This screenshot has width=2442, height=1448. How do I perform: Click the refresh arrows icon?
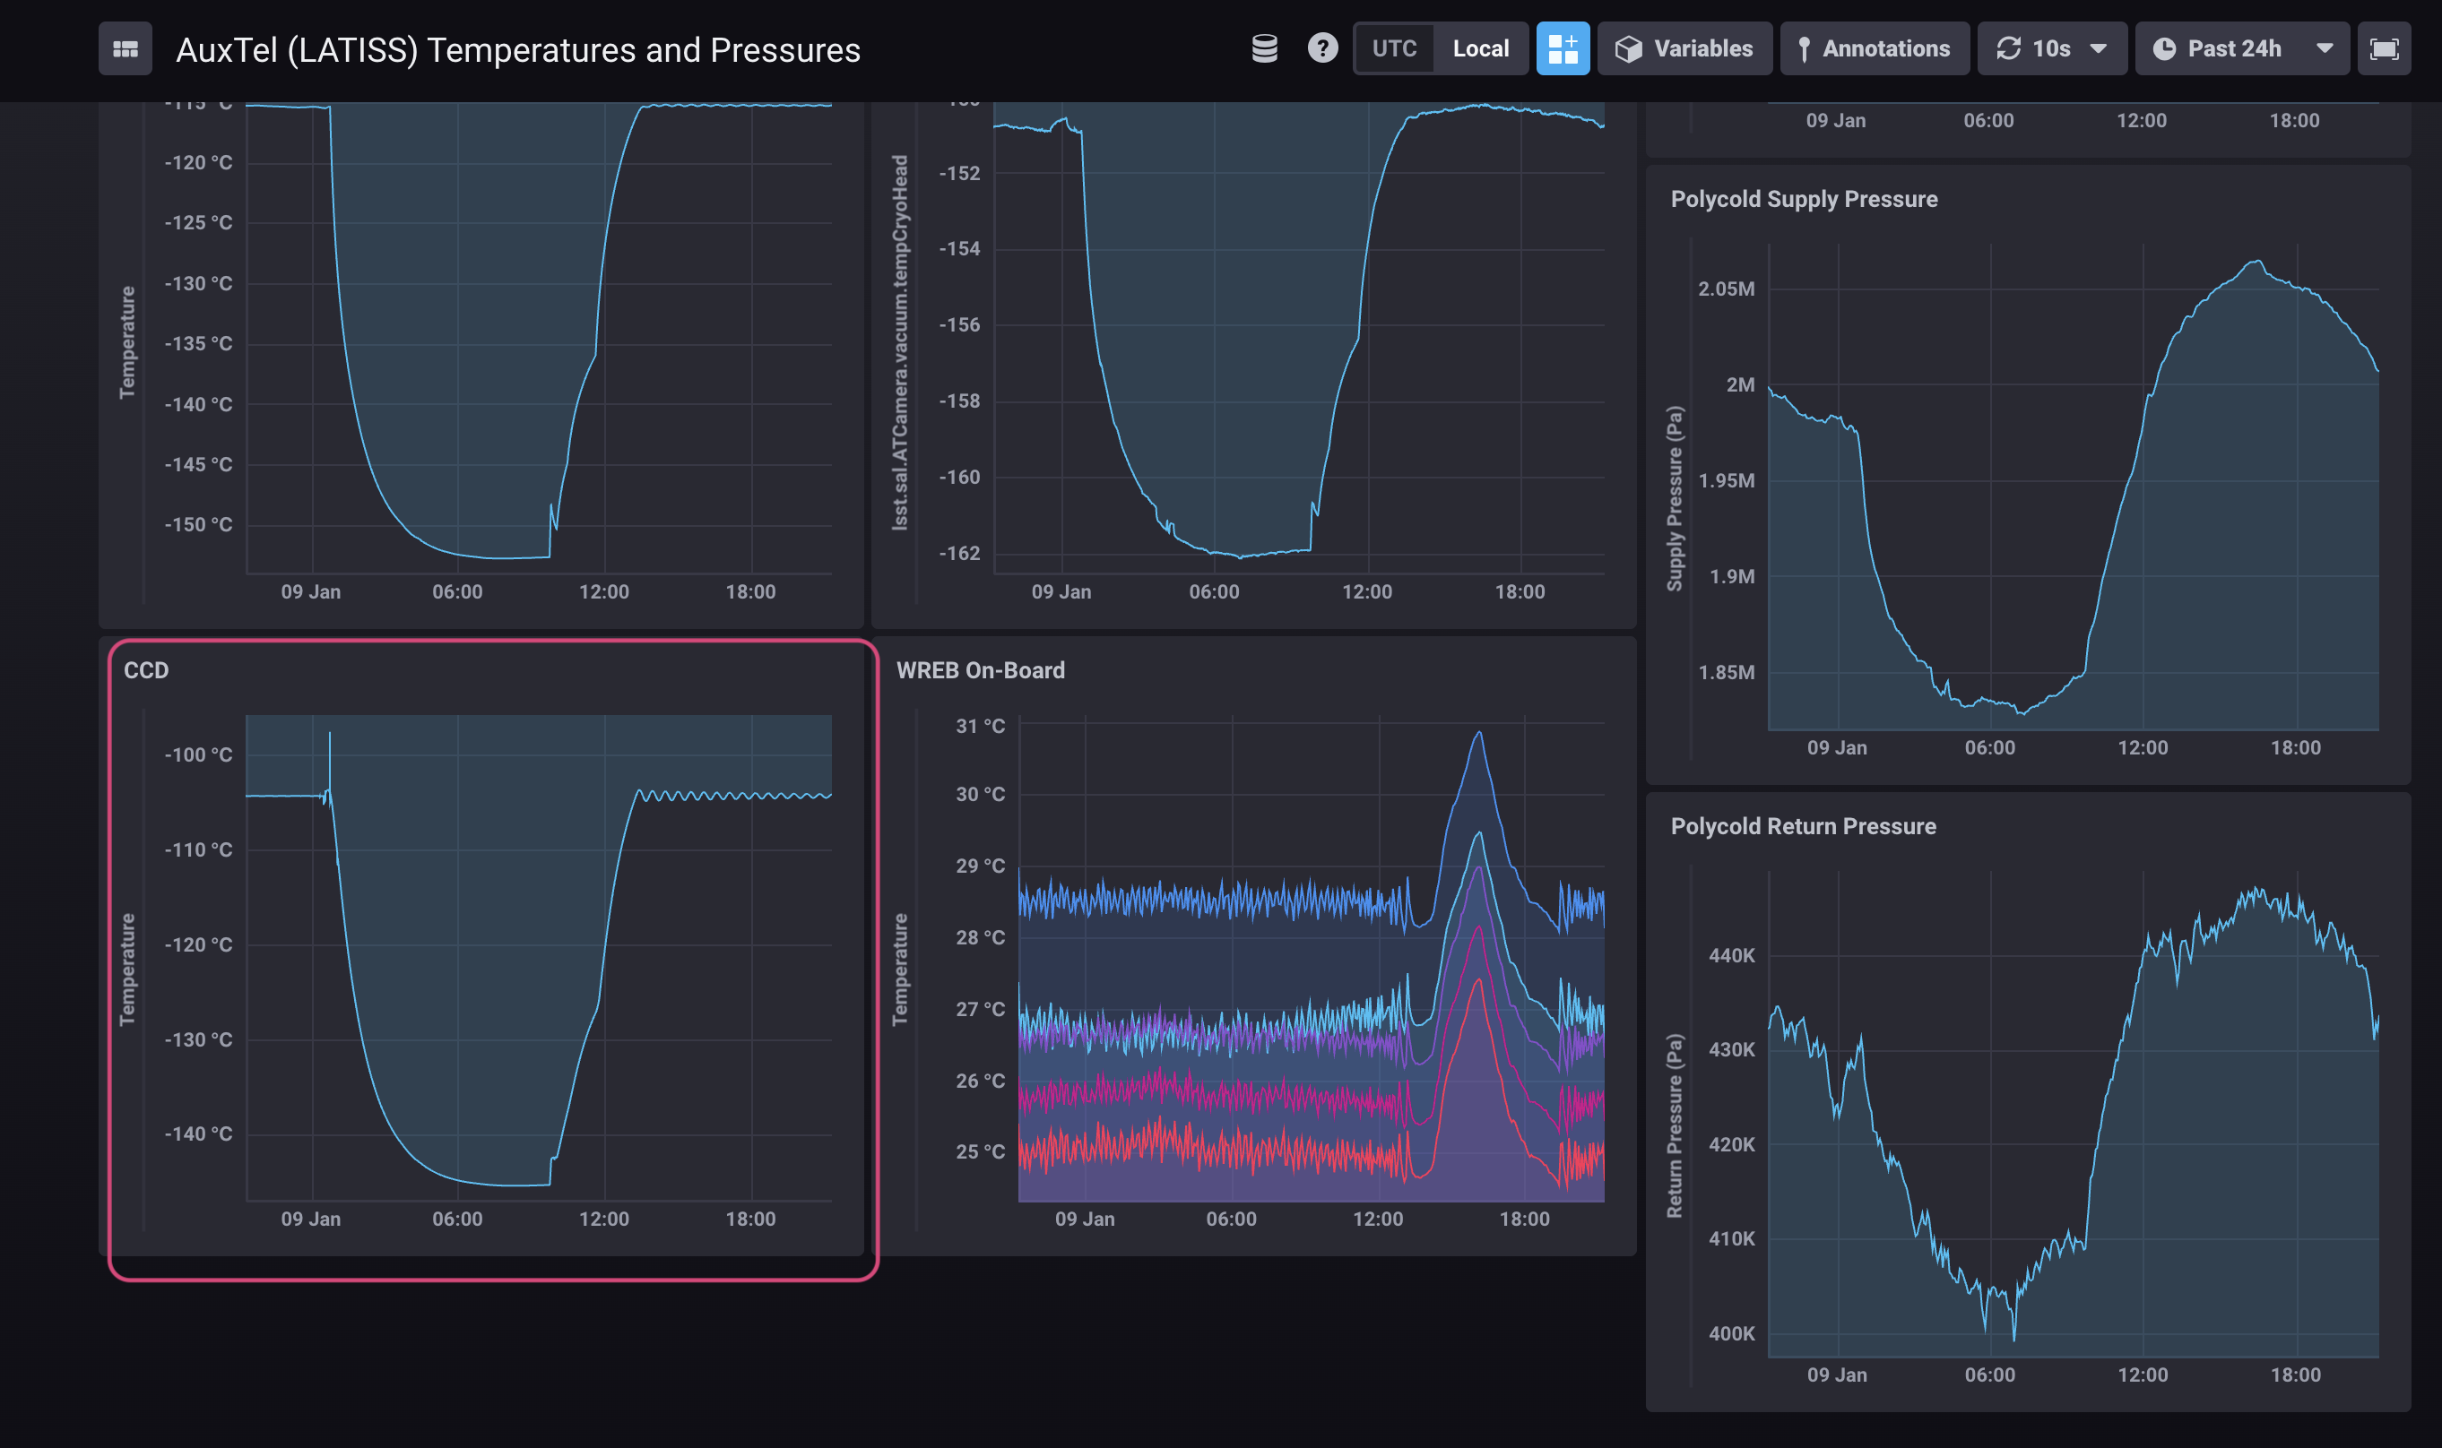[2008, 48]
